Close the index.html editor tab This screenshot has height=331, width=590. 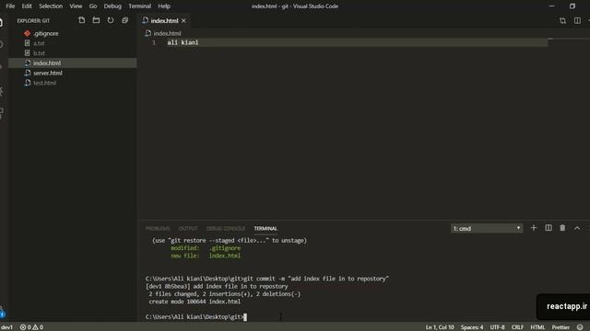pyautogui.click(x=183, y=20)
